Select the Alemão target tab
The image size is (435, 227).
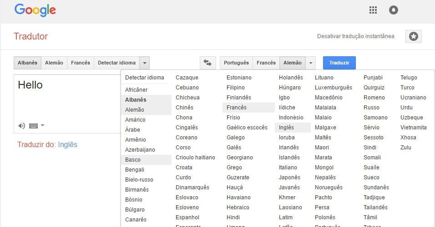(x=293, y=63)
